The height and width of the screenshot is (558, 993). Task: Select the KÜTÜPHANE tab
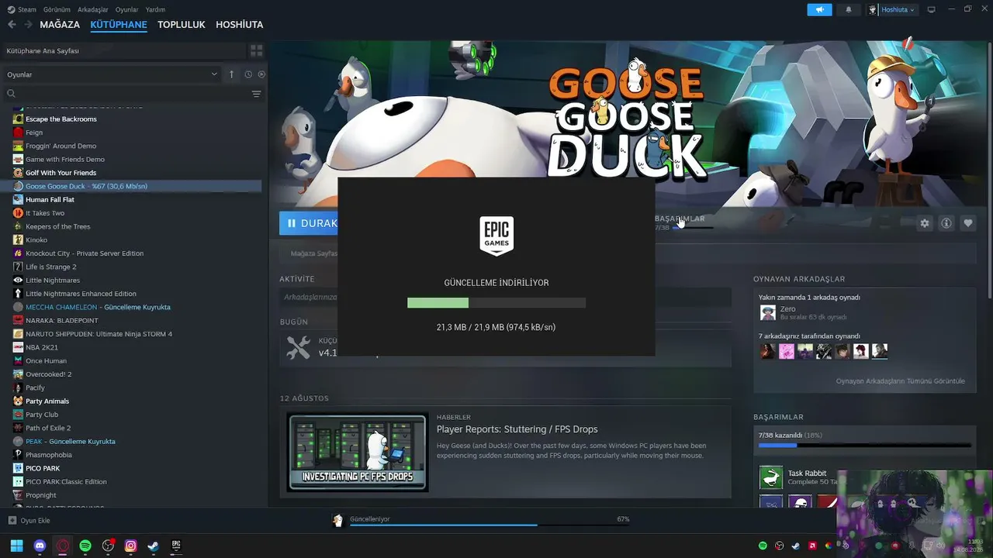point(119,25)
